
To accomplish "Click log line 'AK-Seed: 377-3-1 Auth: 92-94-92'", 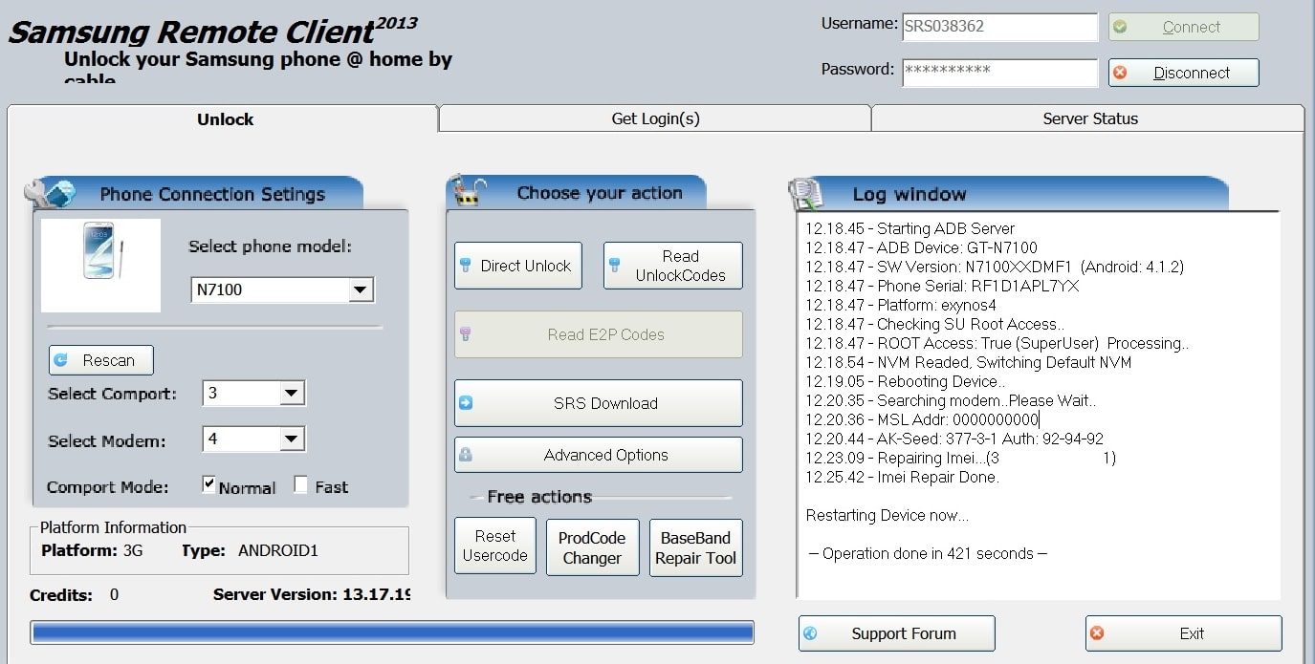I will click(954, 439).
